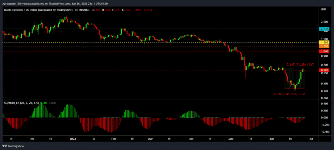
Task: Click the red 0.593 current price label
Action: (x=324, y=70)
